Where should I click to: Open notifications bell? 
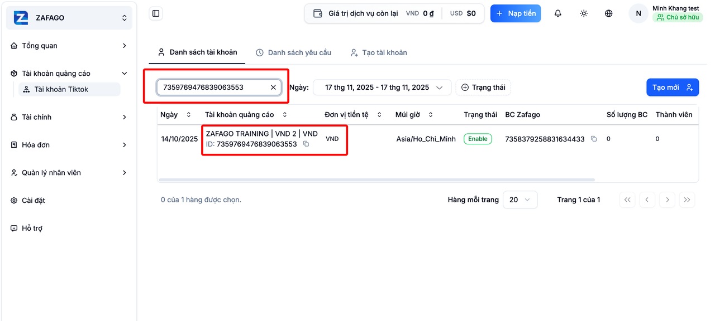click(x=557, y=13)
